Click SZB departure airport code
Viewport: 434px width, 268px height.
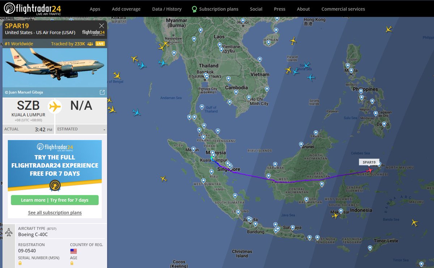(28, 105)
